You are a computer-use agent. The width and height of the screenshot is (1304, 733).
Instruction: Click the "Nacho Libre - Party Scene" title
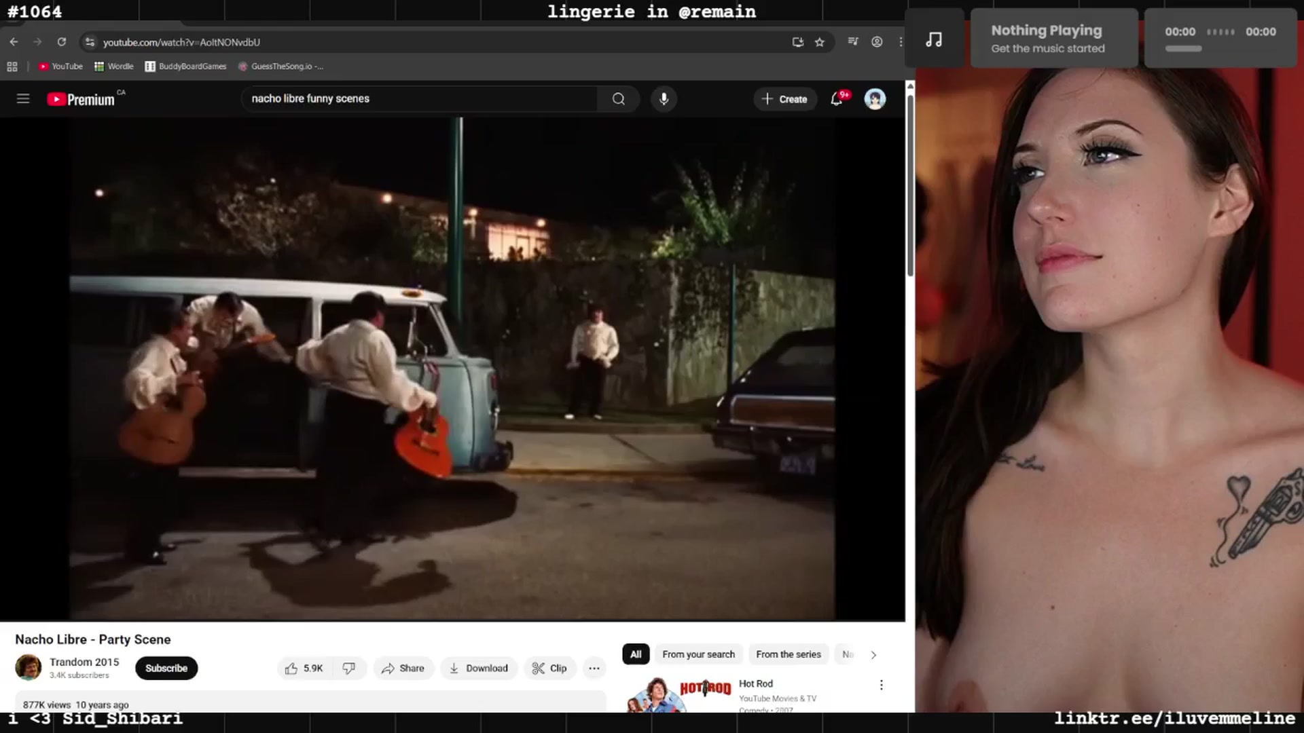(x=93, y=639)
